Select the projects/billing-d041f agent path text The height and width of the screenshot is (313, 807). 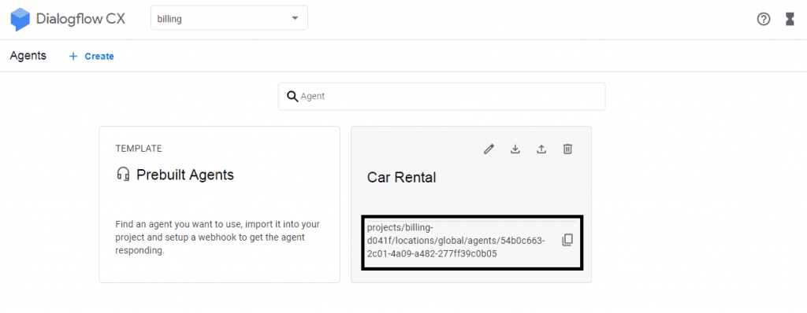[456, 240]
